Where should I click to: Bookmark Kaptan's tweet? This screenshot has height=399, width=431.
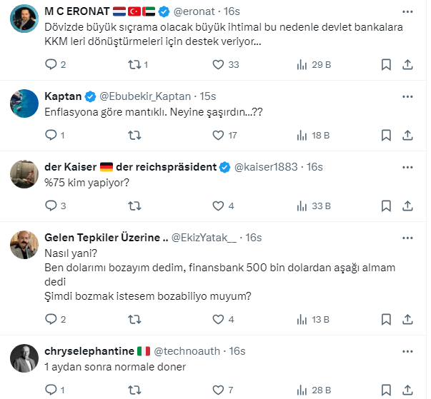(386, 135)
